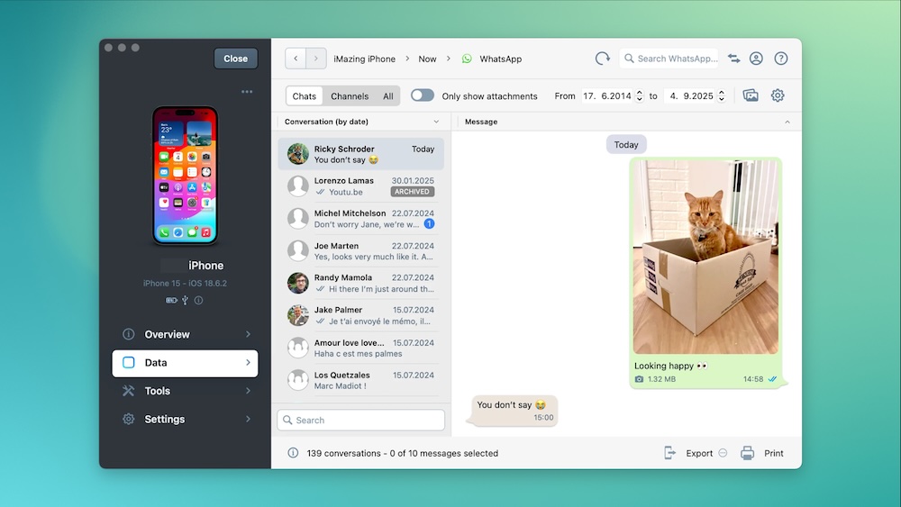This screenshot has height=507, width=901.
Task: Click the From date stepper arrows
Action: (x=639, y=95)
